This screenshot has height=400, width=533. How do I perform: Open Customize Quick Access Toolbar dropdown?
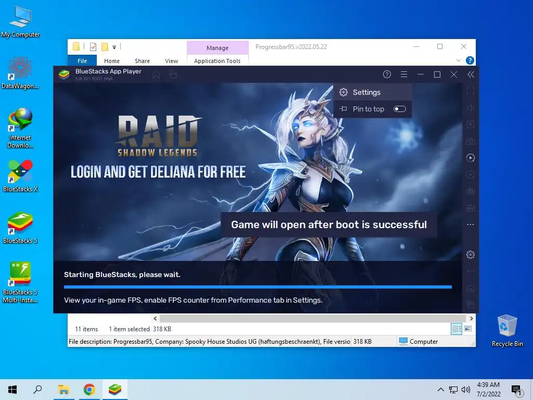[114, 47]
